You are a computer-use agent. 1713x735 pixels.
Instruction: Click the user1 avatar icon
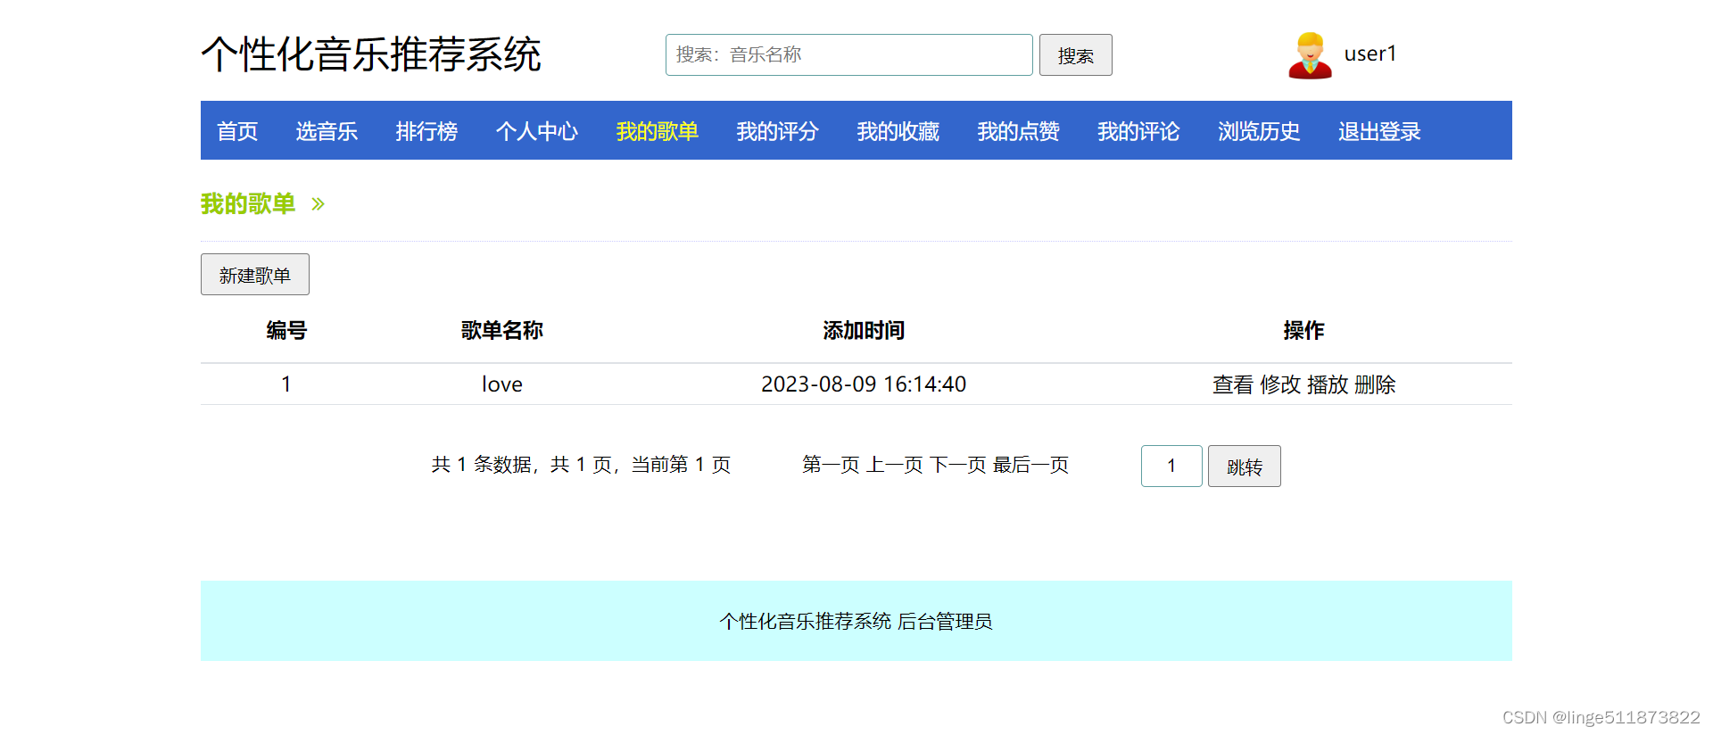[1310, 55]
